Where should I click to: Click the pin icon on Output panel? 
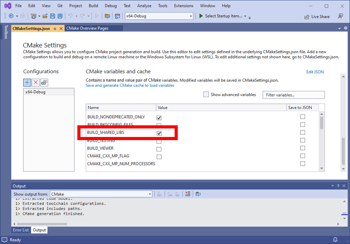tap(338, 186)
